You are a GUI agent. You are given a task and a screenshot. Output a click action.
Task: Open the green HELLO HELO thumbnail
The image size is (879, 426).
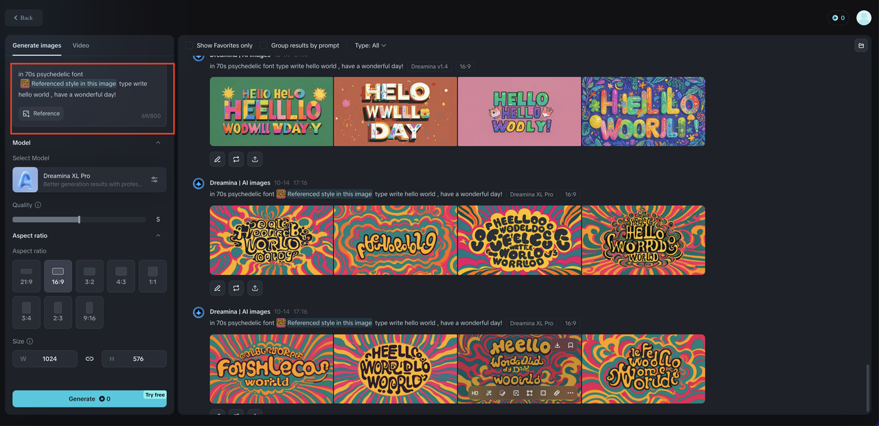(271, 111)
